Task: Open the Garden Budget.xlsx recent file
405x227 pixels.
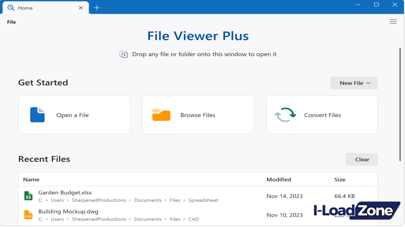Action: pyautogui.click(x=65, y=192)
